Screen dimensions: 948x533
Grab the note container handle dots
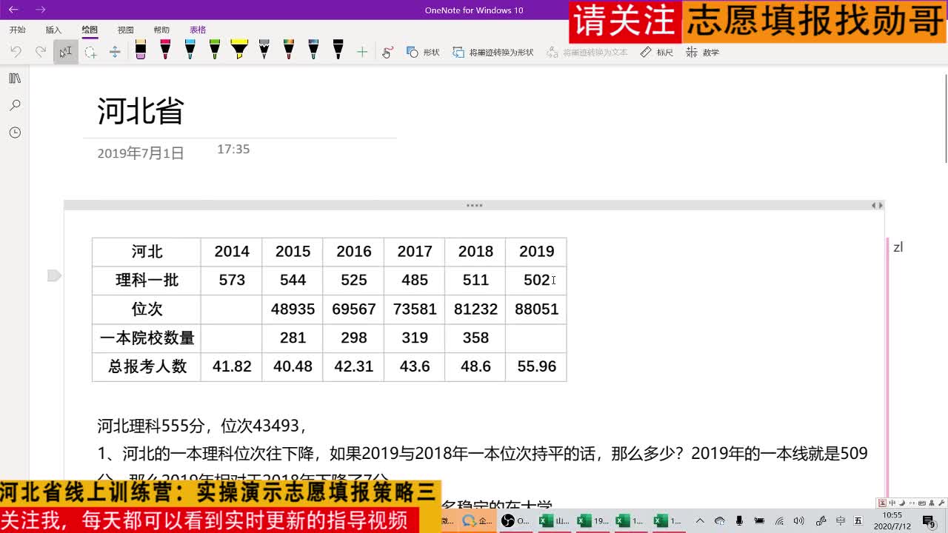pos(475,205)
